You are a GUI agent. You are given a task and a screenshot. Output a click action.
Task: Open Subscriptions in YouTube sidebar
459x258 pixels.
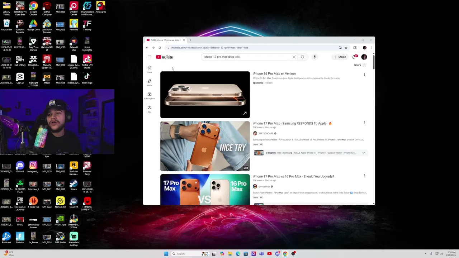click(x=150, y=96)
